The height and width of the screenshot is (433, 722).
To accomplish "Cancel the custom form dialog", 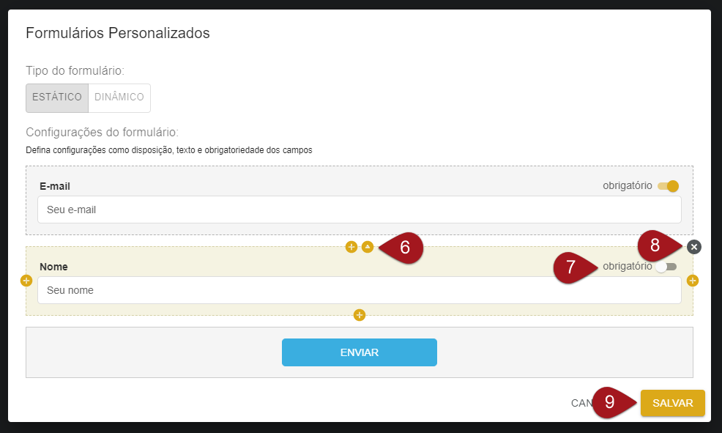I will [x=581, y=403].
